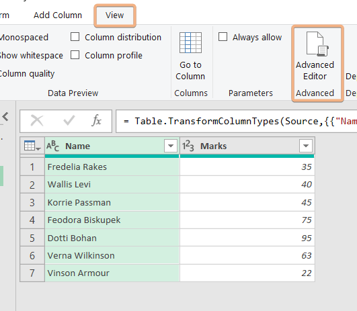Select Marks value 35
Viewport: 357px width, 311px height.
(247, 167)
